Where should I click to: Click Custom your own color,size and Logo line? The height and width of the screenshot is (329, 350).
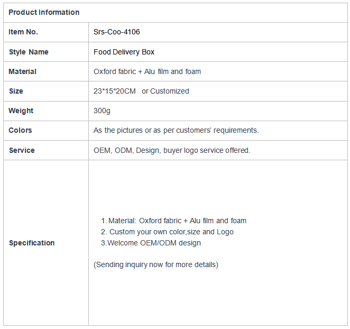click(167, 232)
